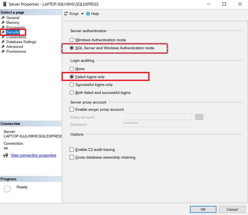Image resolution: width=248 pixels, height=215 pixels.
Task: Click the server icon in title bar
Action: pyautogui.click(x=5, y=4)
